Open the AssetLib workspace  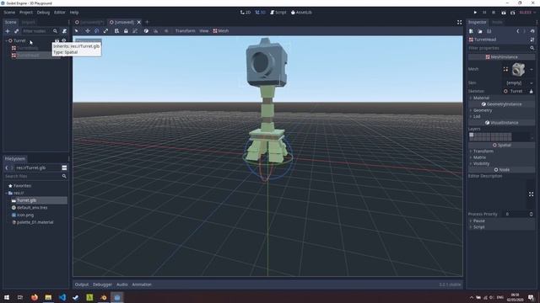click(x=301, y=13)
